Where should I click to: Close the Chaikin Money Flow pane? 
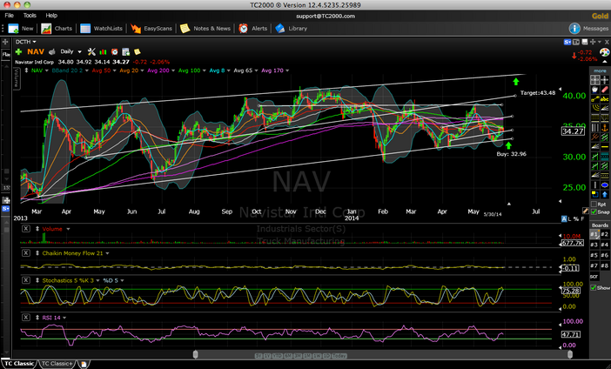point(26,253)
